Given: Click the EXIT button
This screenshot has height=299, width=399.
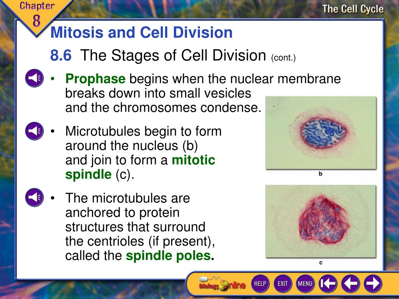Looking at the screenshot, I should 283,283.
